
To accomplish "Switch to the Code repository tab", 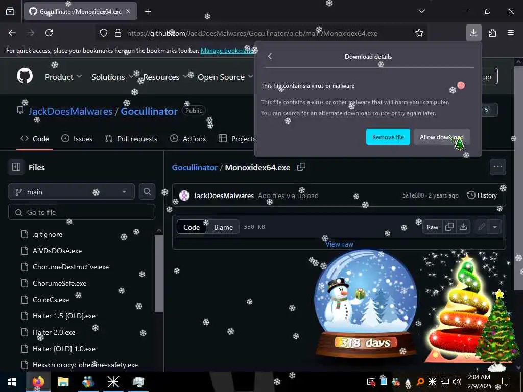I will [35, 139].
